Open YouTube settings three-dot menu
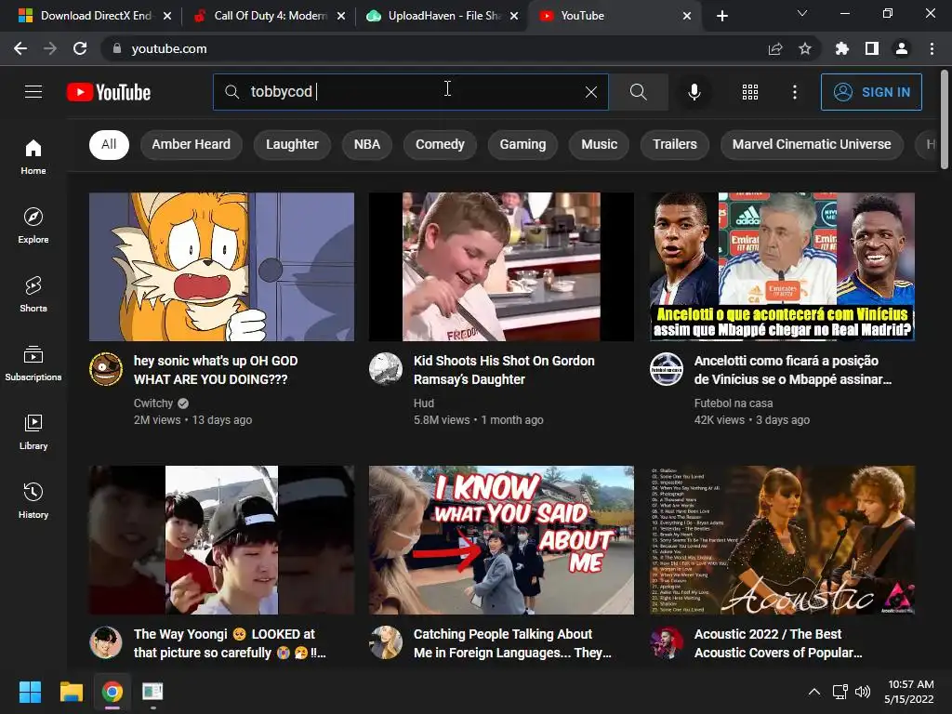Image resolution: width=952 pixels, height=714 pixels. tap(794, 92)
